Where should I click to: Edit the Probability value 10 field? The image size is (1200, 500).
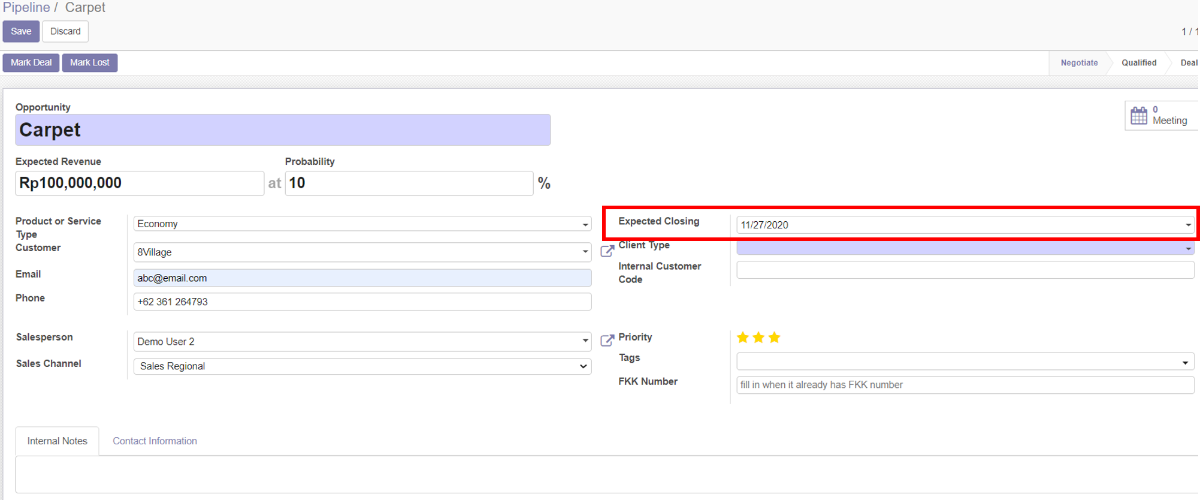click(409, 183)
